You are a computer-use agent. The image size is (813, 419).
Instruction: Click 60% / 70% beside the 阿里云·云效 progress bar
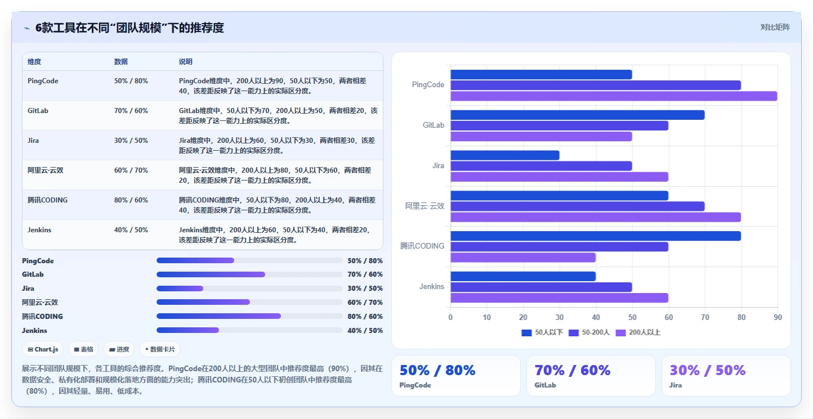point(365,303)
